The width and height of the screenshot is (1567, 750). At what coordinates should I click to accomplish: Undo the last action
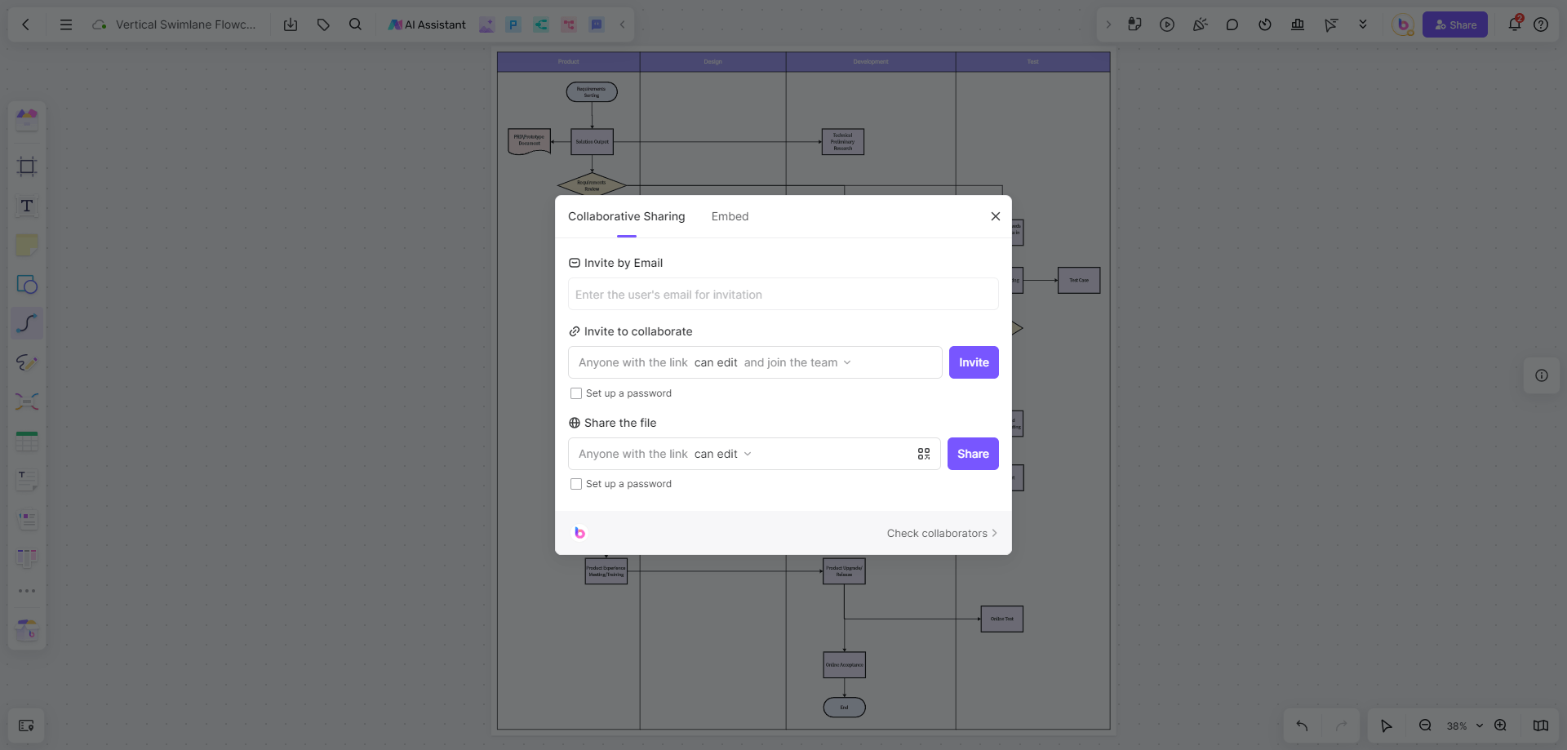coord(1302,726)
